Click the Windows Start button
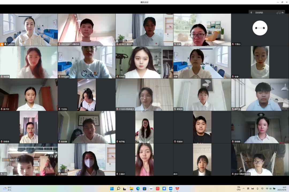The image size is (289, 192). coord(112,189)
